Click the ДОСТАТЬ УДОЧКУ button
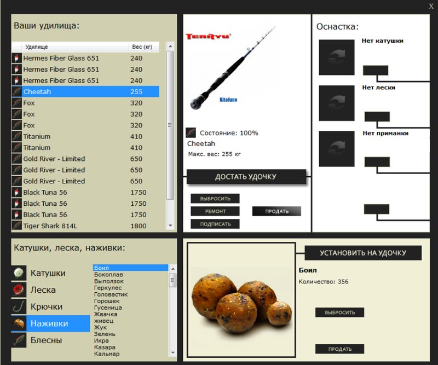This screenshot has width=438, height=365. (246, 177)
